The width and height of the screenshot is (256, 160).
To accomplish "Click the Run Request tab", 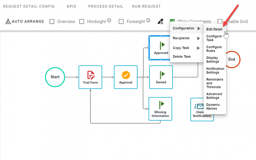I will 146,6.
